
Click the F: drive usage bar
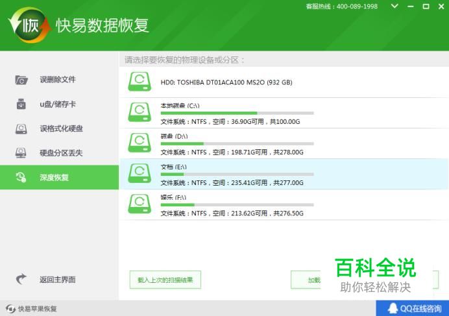[237, 205]
